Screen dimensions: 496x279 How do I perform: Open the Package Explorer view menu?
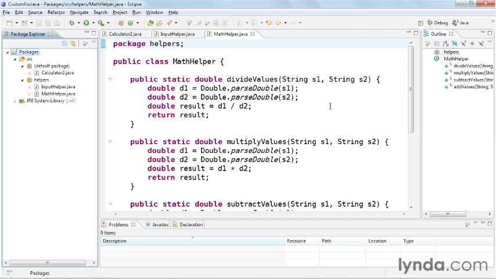[x=94, y=42]
